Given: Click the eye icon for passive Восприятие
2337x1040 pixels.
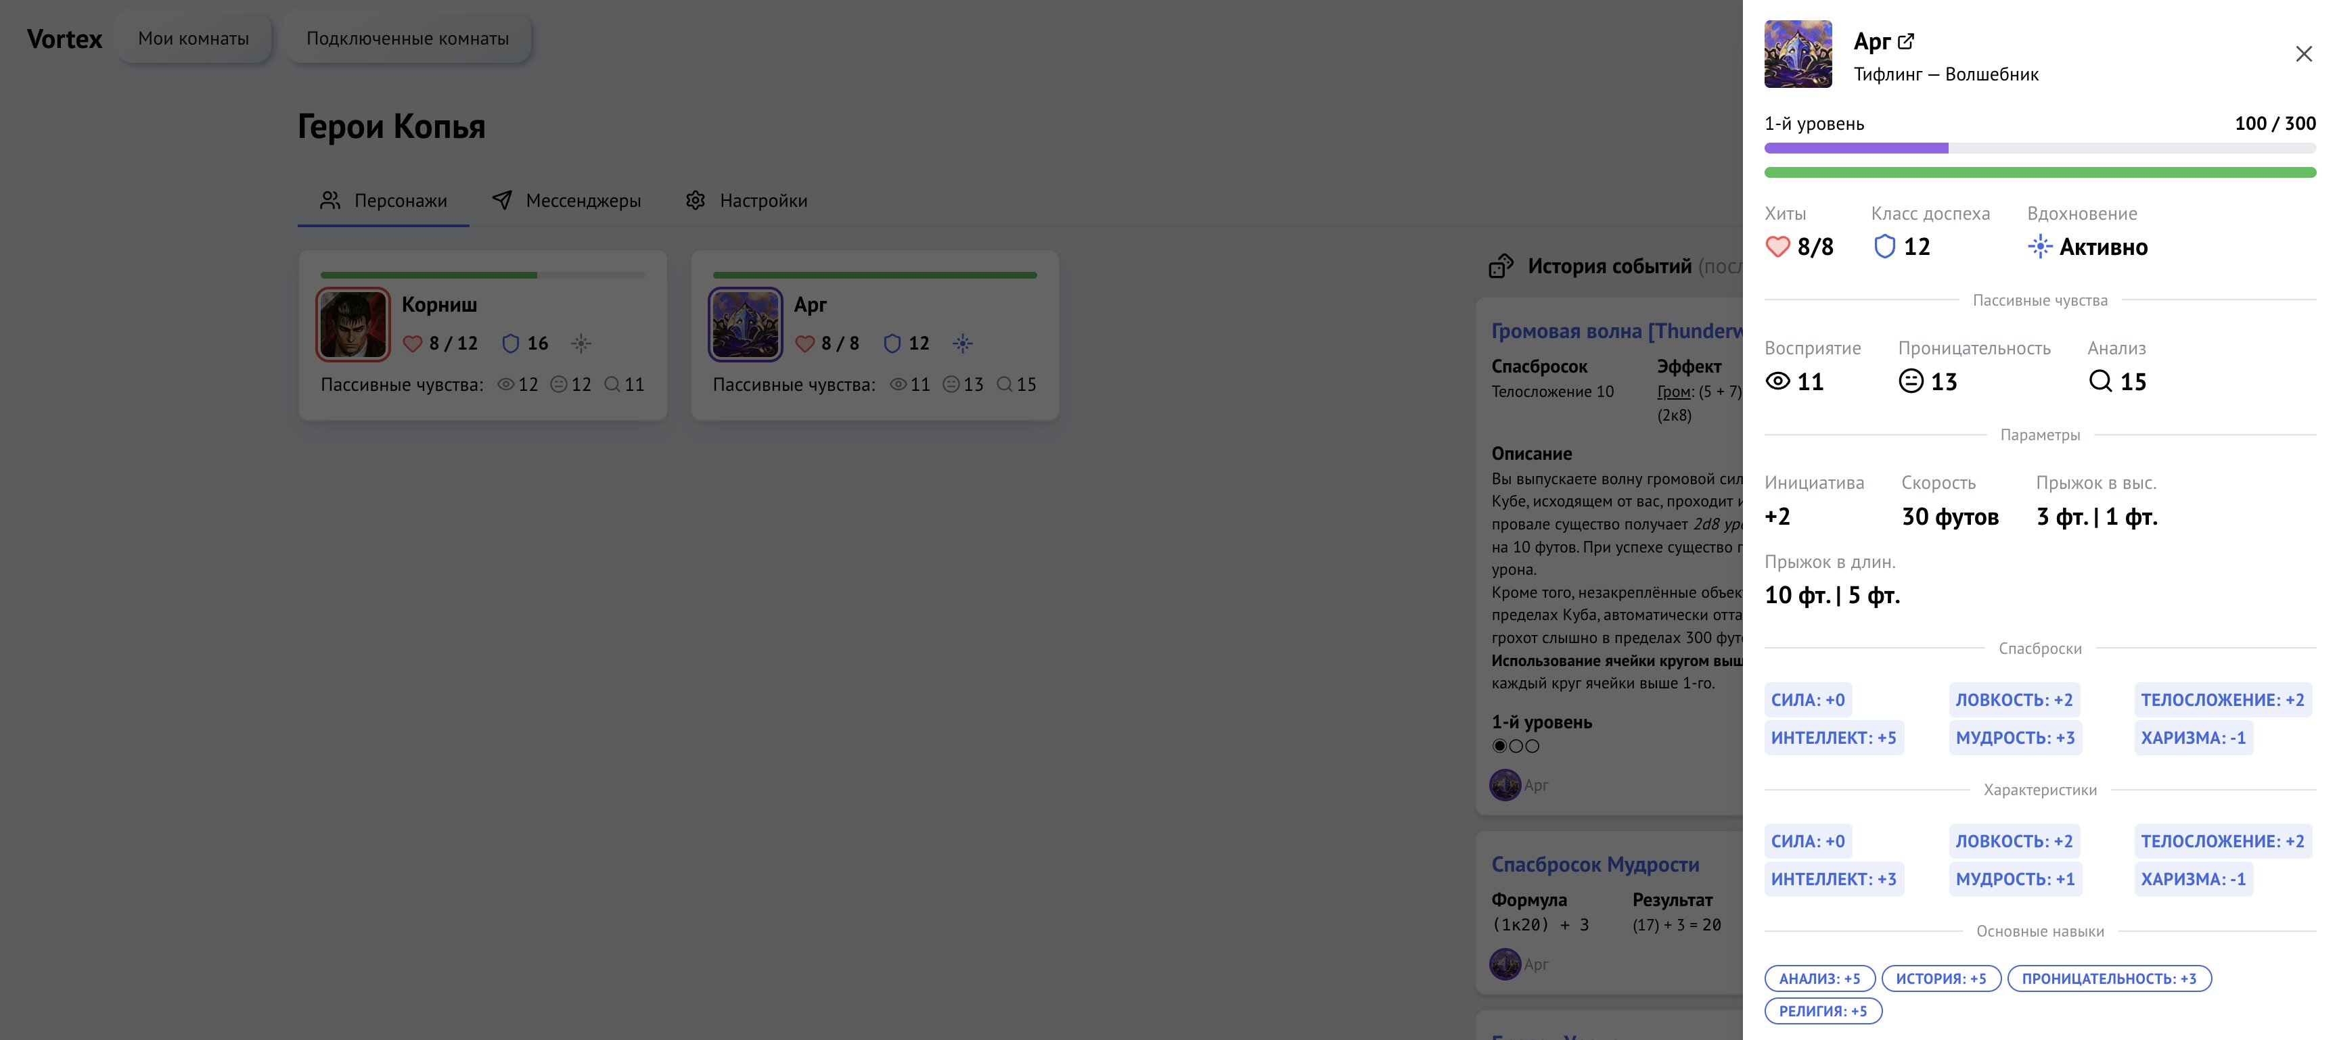Looking at the screenshot, I should [x=1777, y=381].
